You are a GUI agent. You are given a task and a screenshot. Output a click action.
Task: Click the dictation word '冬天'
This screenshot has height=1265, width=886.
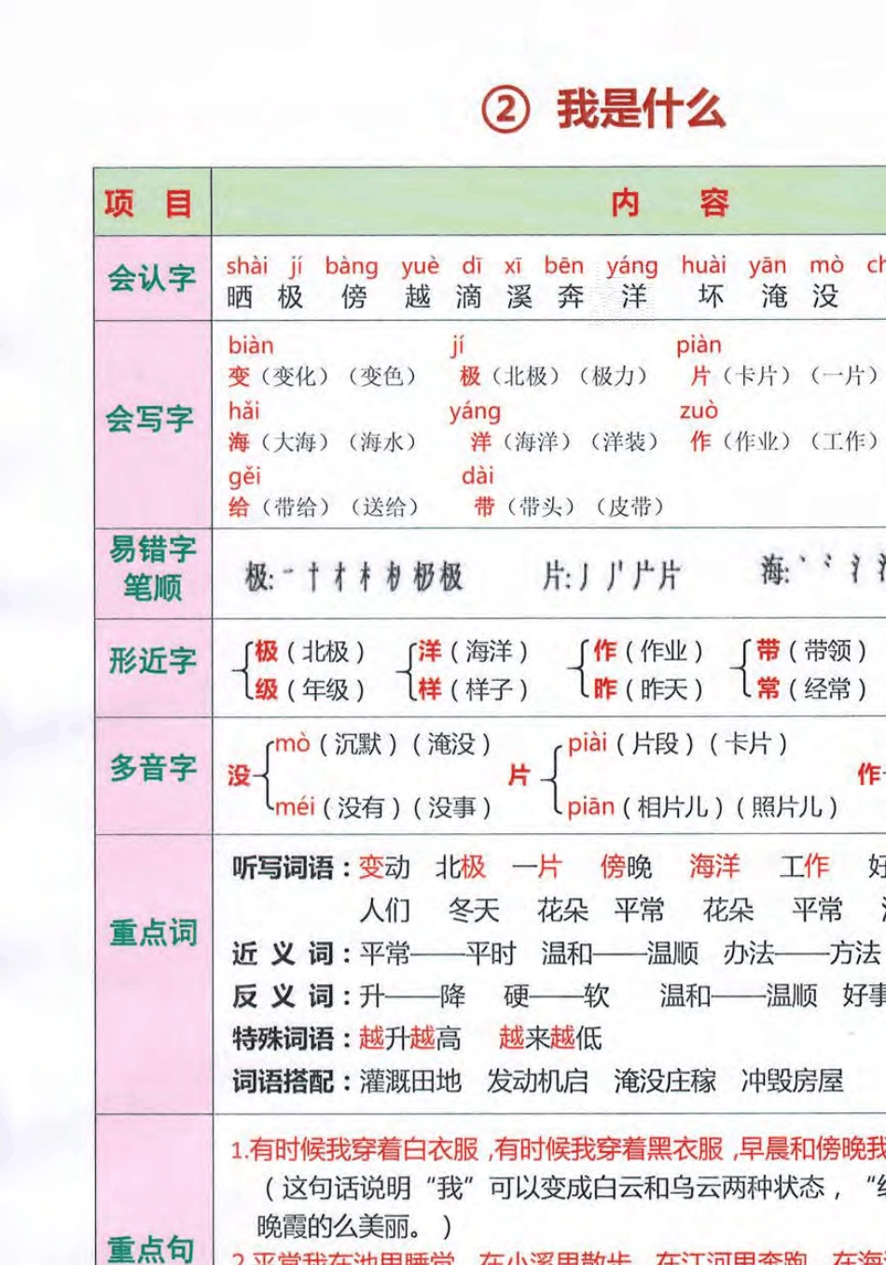coord(474,911)
